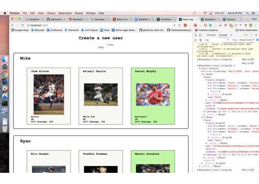Open the Fullstack Academy bookmark
Viewport: 259px width, 184px height.
206,30
